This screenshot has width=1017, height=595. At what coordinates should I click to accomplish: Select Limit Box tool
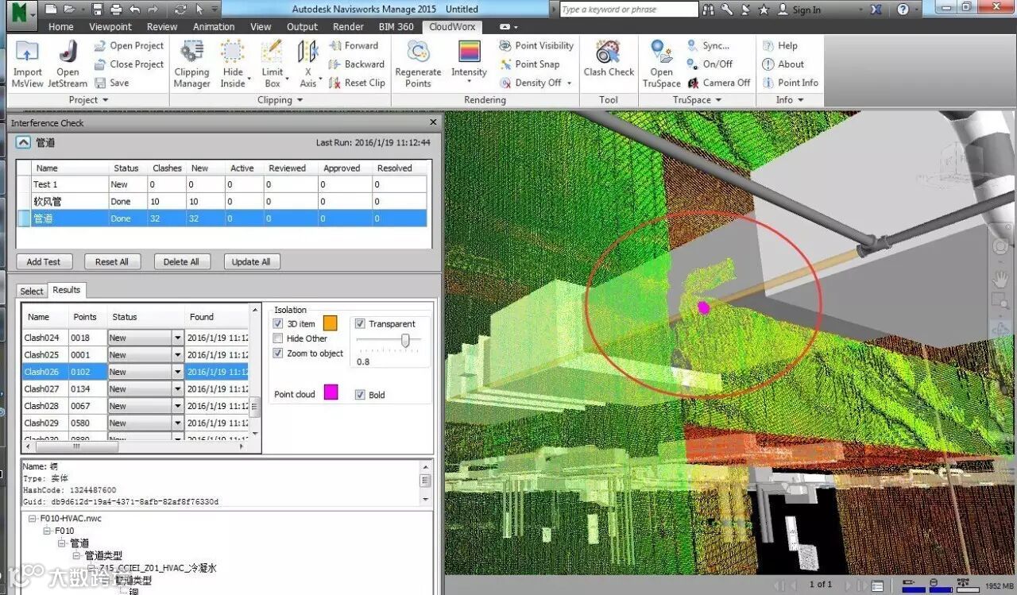[x=273, y=64]
